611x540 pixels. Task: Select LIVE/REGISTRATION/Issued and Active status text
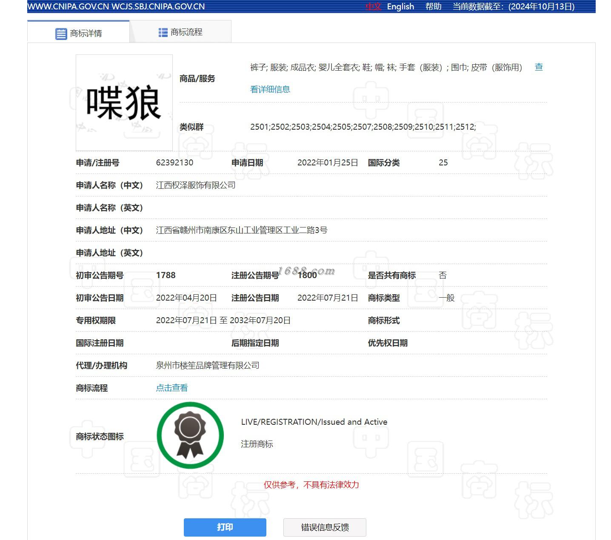[314, 422]
